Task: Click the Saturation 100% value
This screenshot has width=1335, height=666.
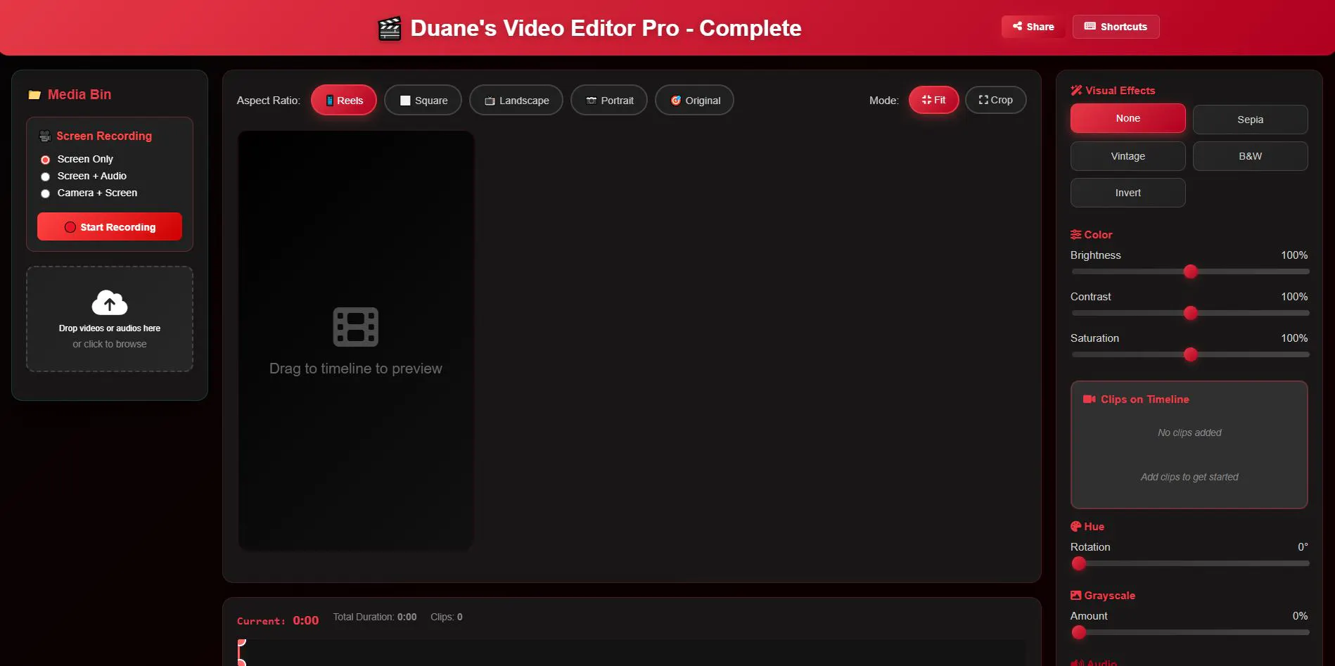Action: [1294, 338]
